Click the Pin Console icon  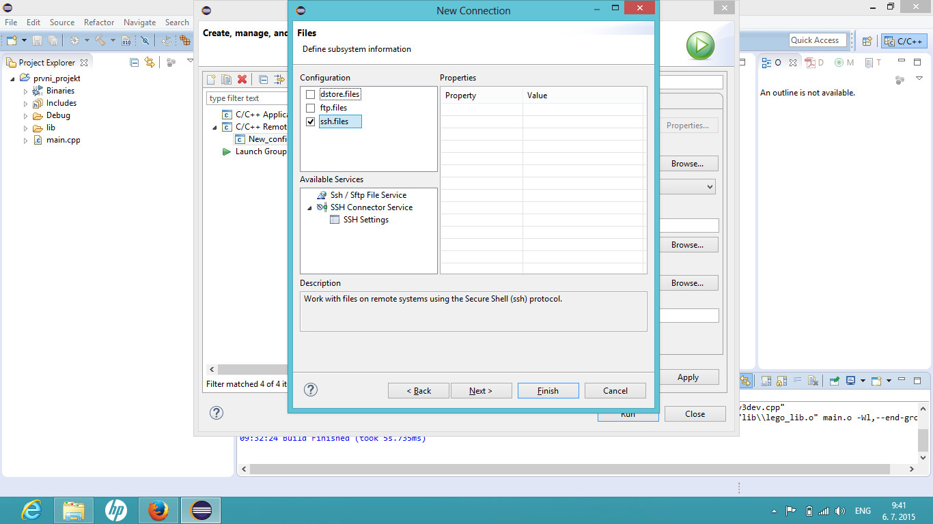coord(835,381)
